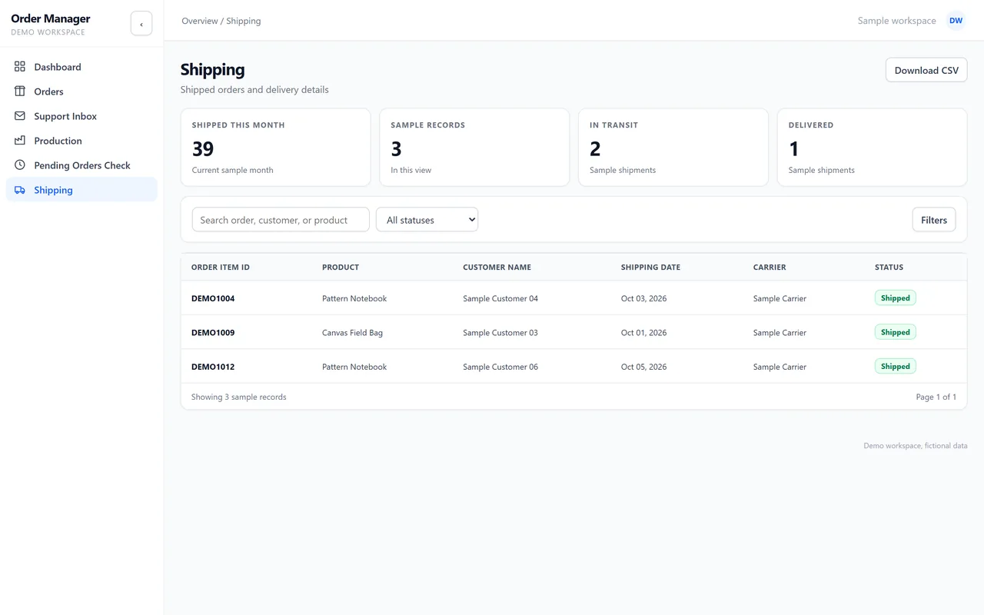The image size is (984, 615).
Task: Open the Dashboard menu item
Action: click(81, 67)
